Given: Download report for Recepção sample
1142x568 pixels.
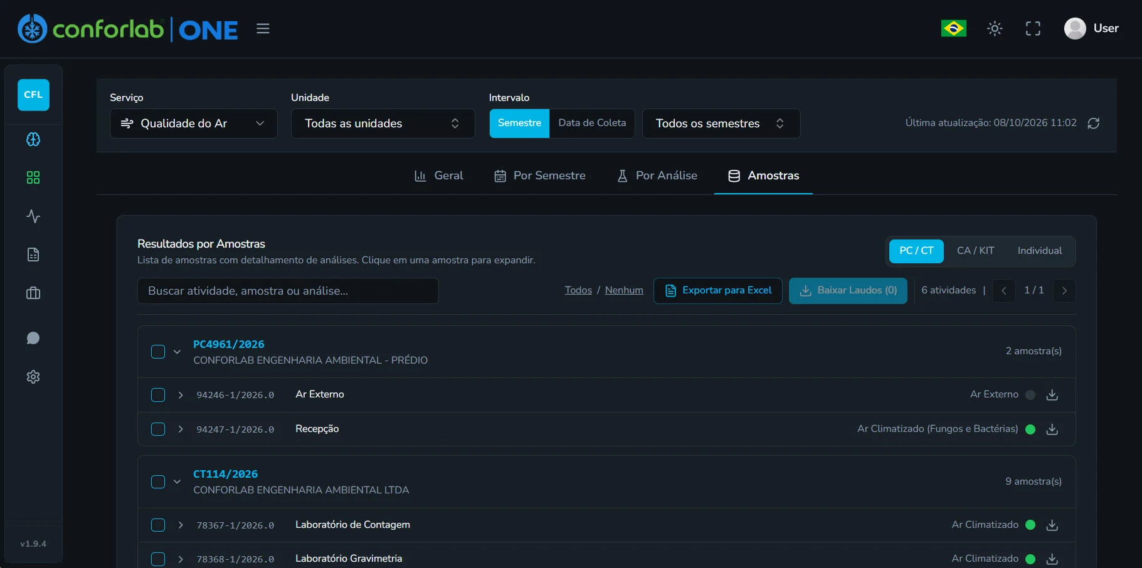Looking at the screenshot, I should coord(1052,429).
